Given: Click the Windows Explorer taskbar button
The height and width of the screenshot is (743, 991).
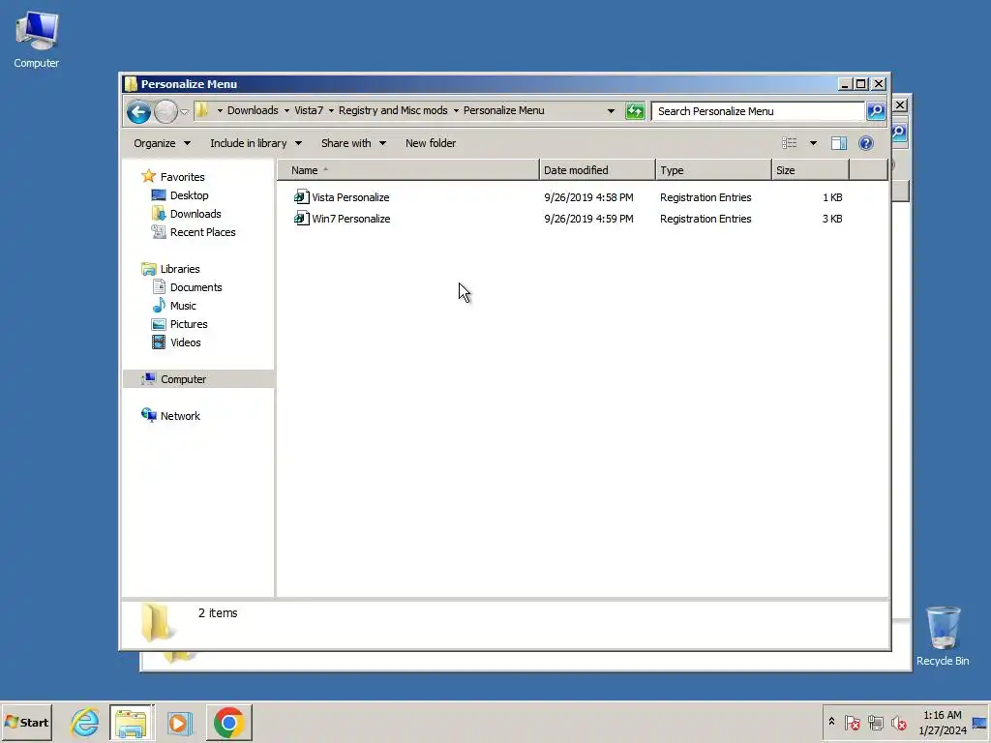Looking at the screenshot, I should tap(132, 722).
